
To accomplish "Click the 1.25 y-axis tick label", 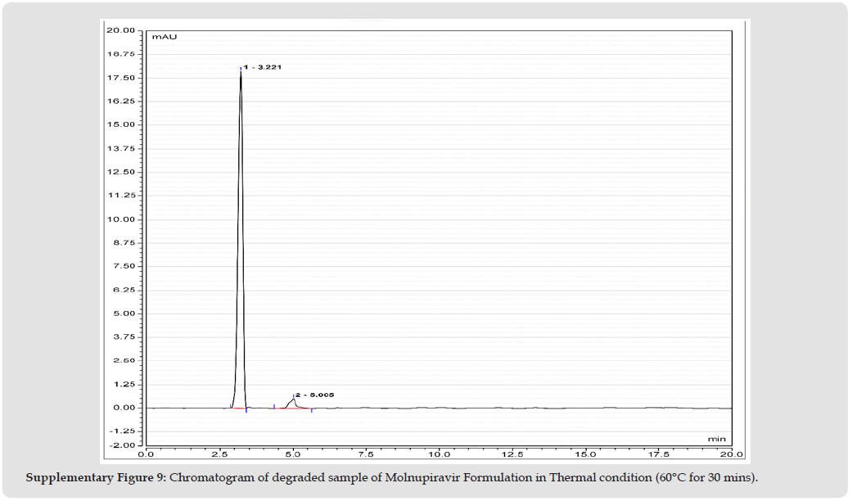I will (124, 384).
